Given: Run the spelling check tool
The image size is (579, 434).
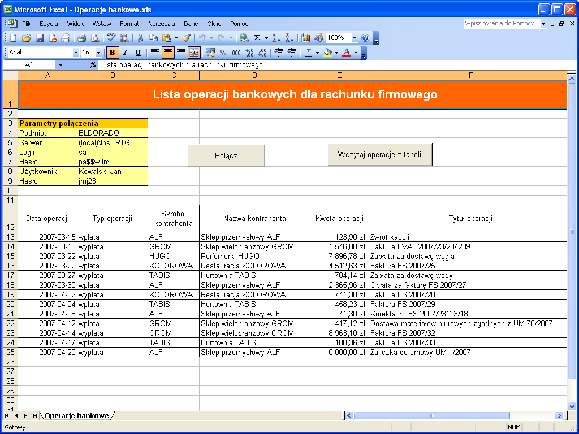Looking at the screenshot, I should (x=111, y=38).
